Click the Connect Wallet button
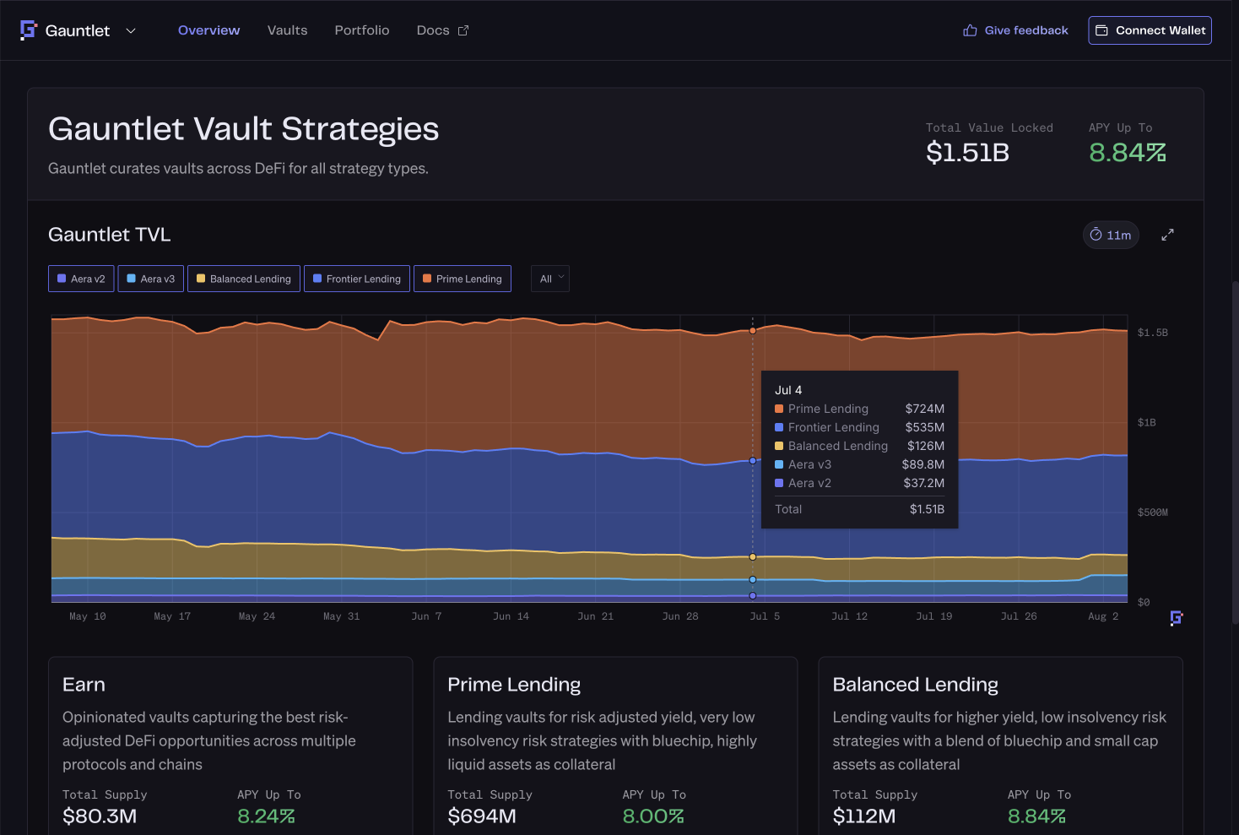 [x=1150, y=30]
